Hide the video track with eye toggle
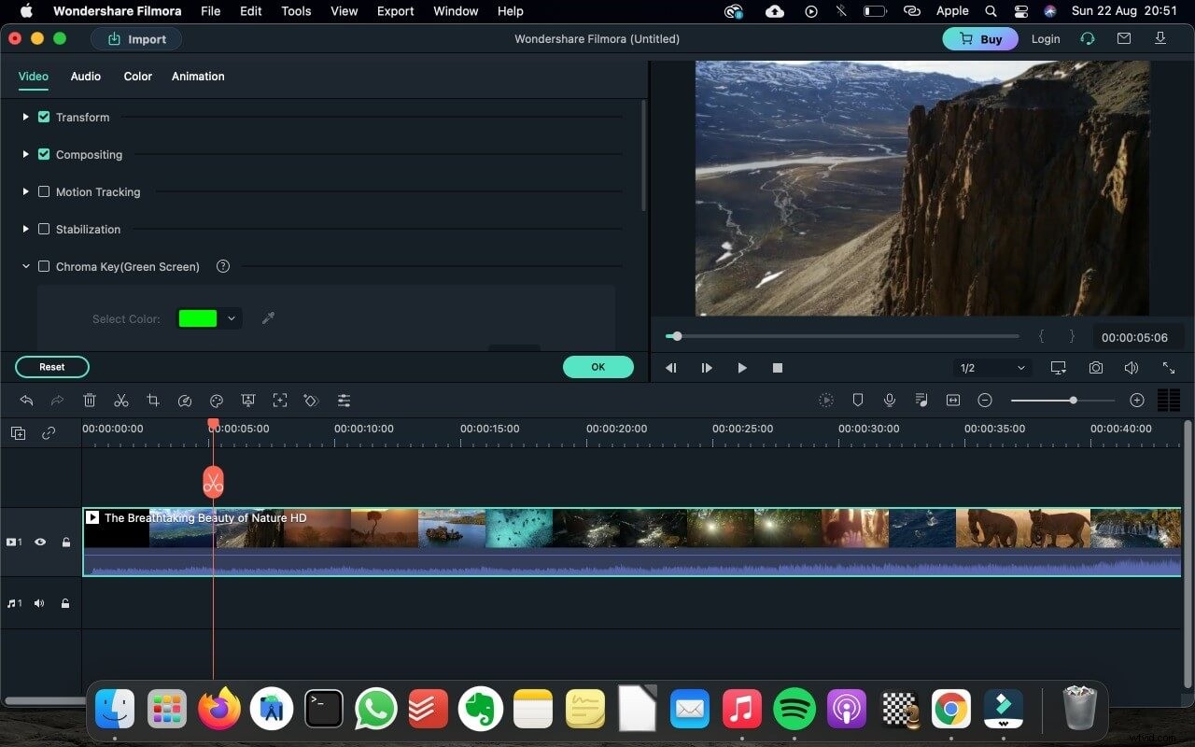 pos(40,542)
